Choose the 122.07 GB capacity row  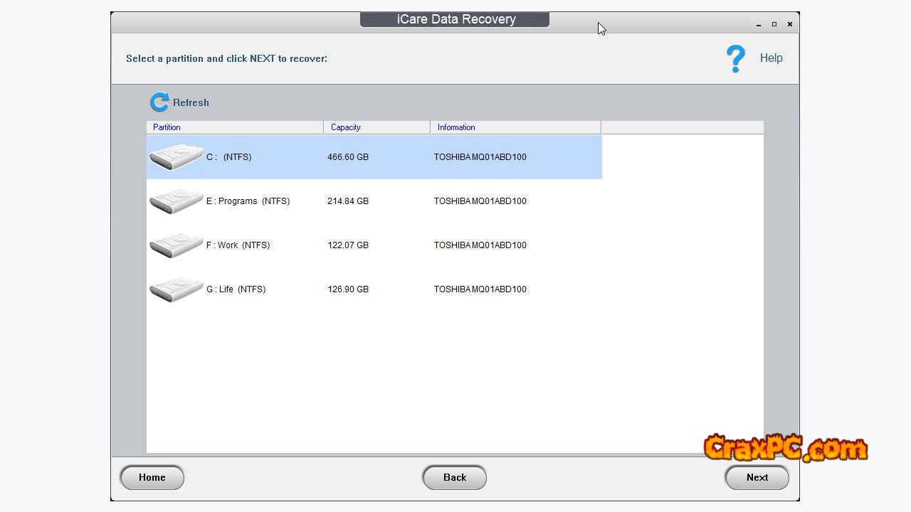pyautogui.click(x=348, y=245)
